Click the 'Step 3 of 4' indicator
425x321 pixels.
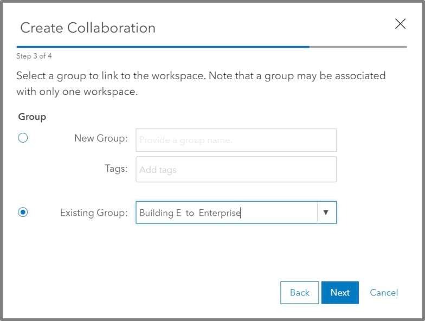coord(34,56)
